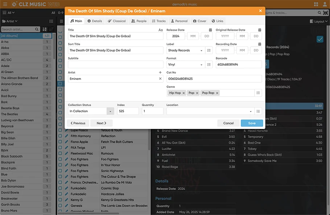Select Black Sabbath in the artist list
The width and height of the screenshot is (330, 215).
[x=26, y=157]
